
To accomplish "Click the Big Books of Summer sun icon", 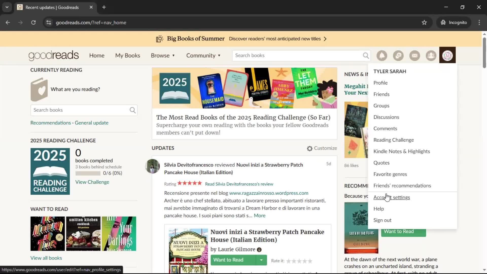I will pos(160,39).
